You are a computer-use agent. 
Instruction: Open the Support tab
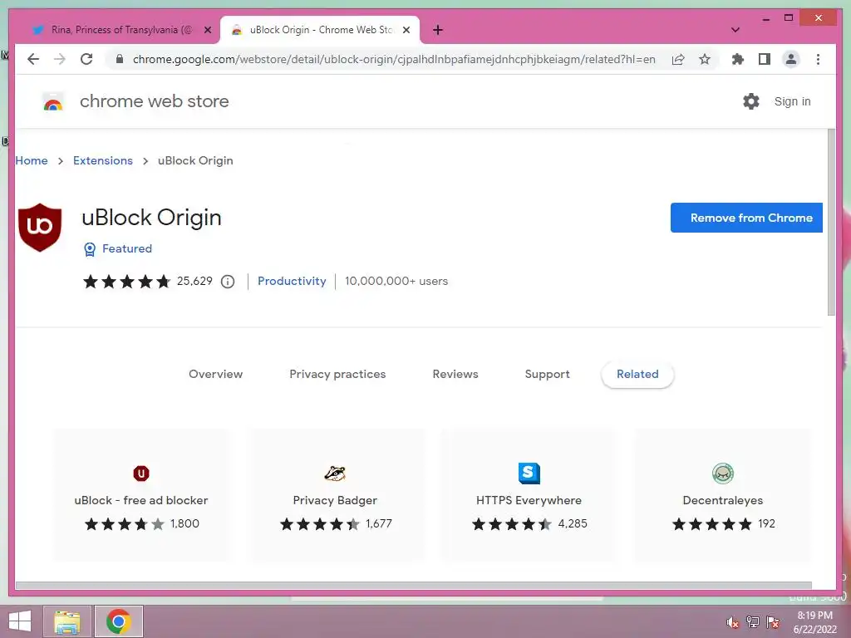click(547, 374)
